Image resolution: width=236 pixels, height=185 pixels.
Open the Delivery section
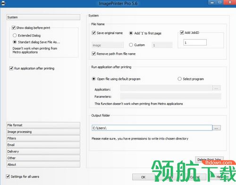pyautogui.click(x=43, y=152)
